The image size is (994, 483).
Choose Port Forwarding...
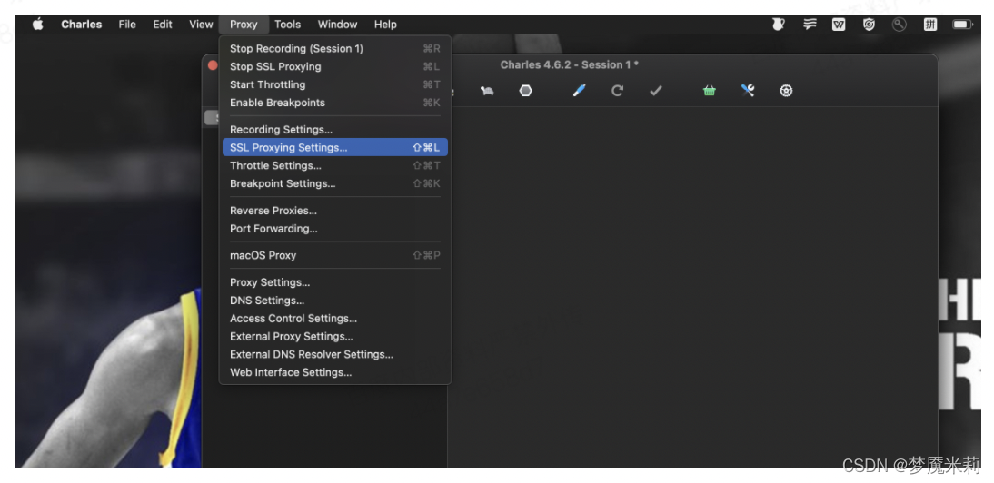[x=335, y=229]
